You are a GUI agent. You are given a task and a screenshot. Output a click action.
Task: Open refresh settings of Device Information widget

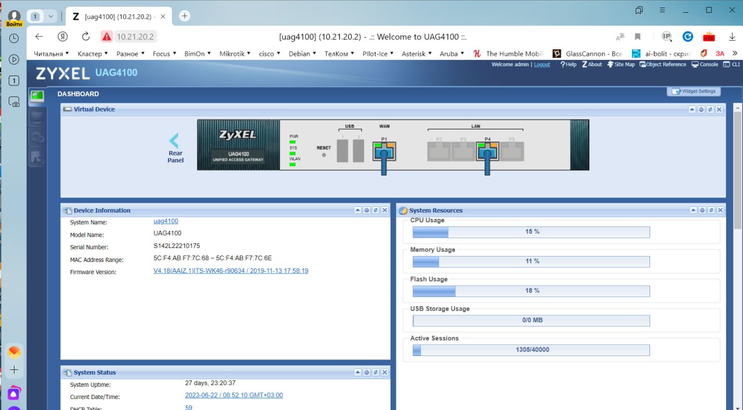click(367, 210)
